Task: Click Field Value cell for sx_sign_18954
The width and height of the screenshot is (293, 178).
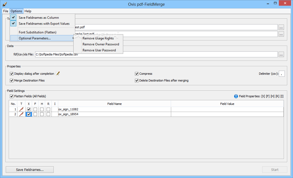Action: 227,114
